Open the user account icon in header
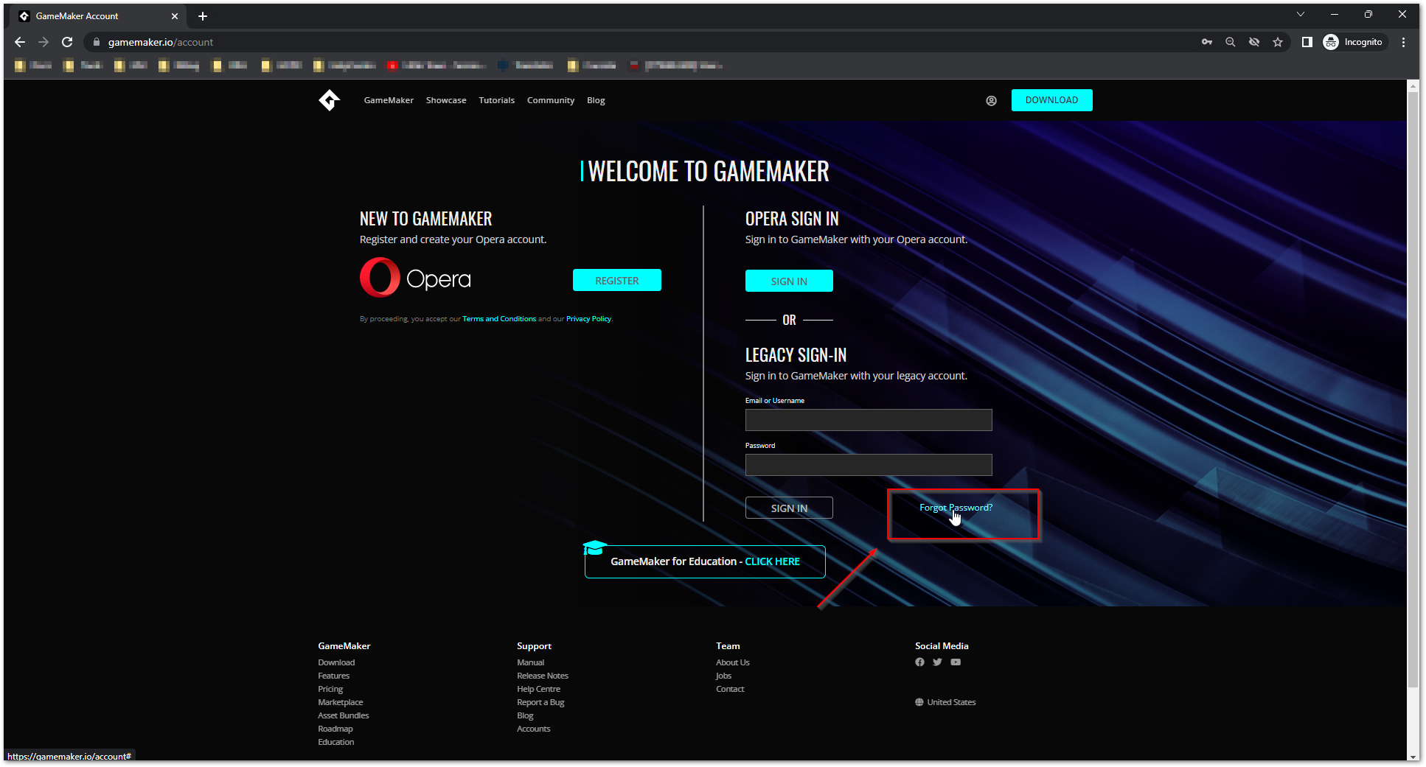The image size is (1426, 767). tap(991, 101)
